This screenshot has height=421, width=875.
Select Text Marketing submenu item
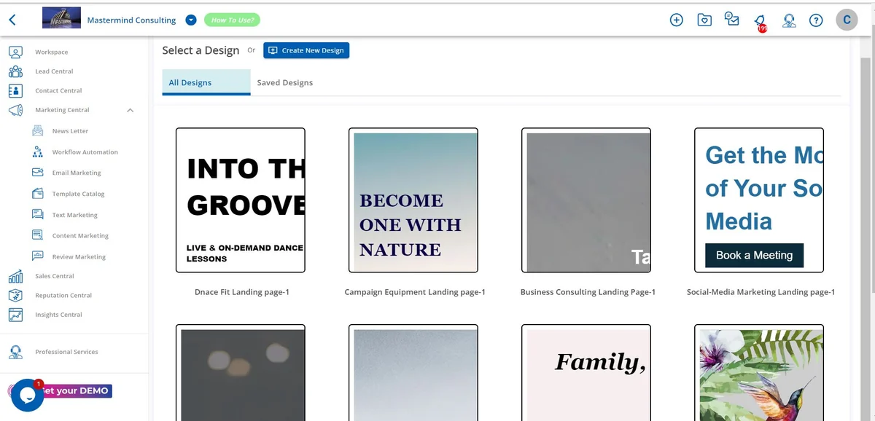(74, 216)
